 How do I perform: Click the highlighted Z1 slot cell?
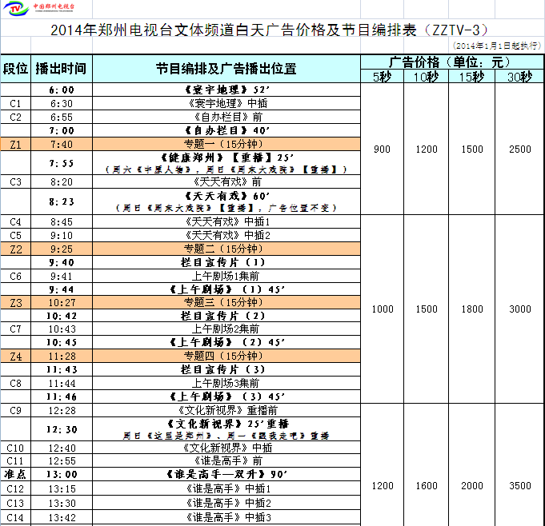click(x=16, y=144)
